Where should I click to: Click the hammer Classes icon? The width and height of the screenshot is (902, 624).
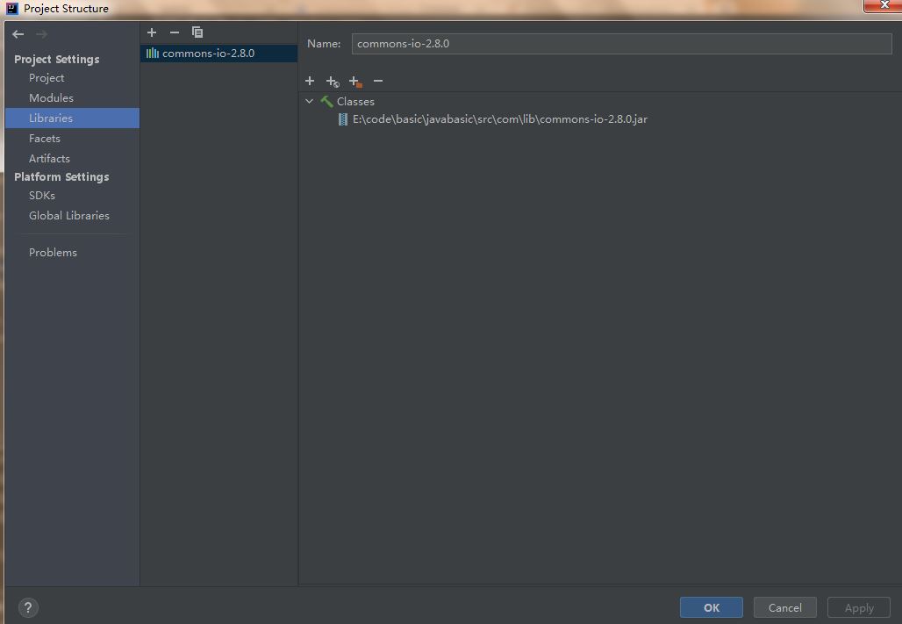click(x=326, y=101)
